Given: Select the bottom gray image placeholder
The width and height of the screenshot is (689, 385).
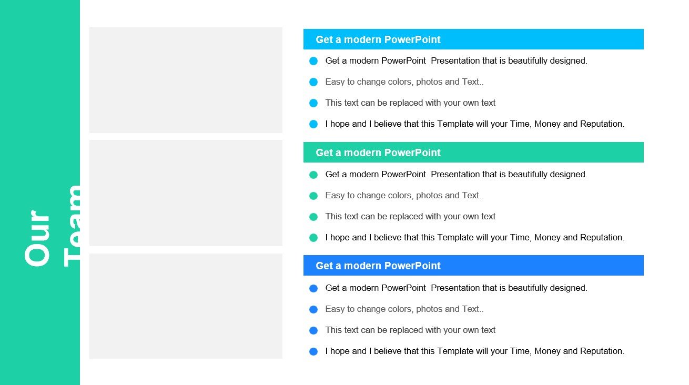Looking at the screenshot, I should point(186,306).
